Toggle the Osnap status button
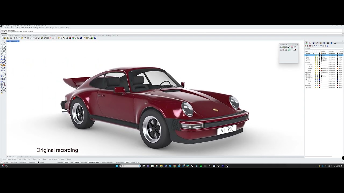This screenshot has height=193, width=344. (77, 162)
